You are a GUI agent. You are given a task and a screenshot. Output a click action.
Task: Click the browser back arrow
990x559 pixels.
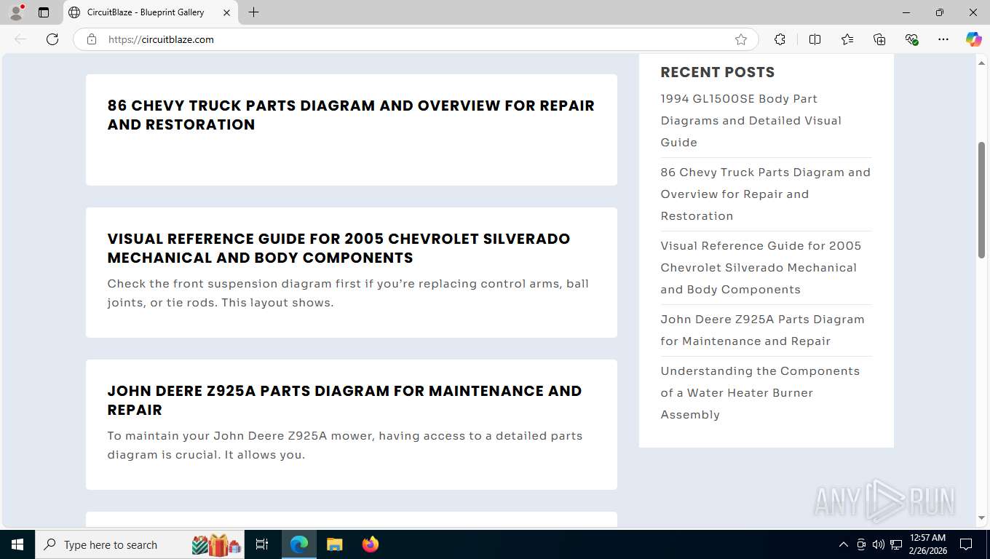pyautogui.click(x=20, y=39)
